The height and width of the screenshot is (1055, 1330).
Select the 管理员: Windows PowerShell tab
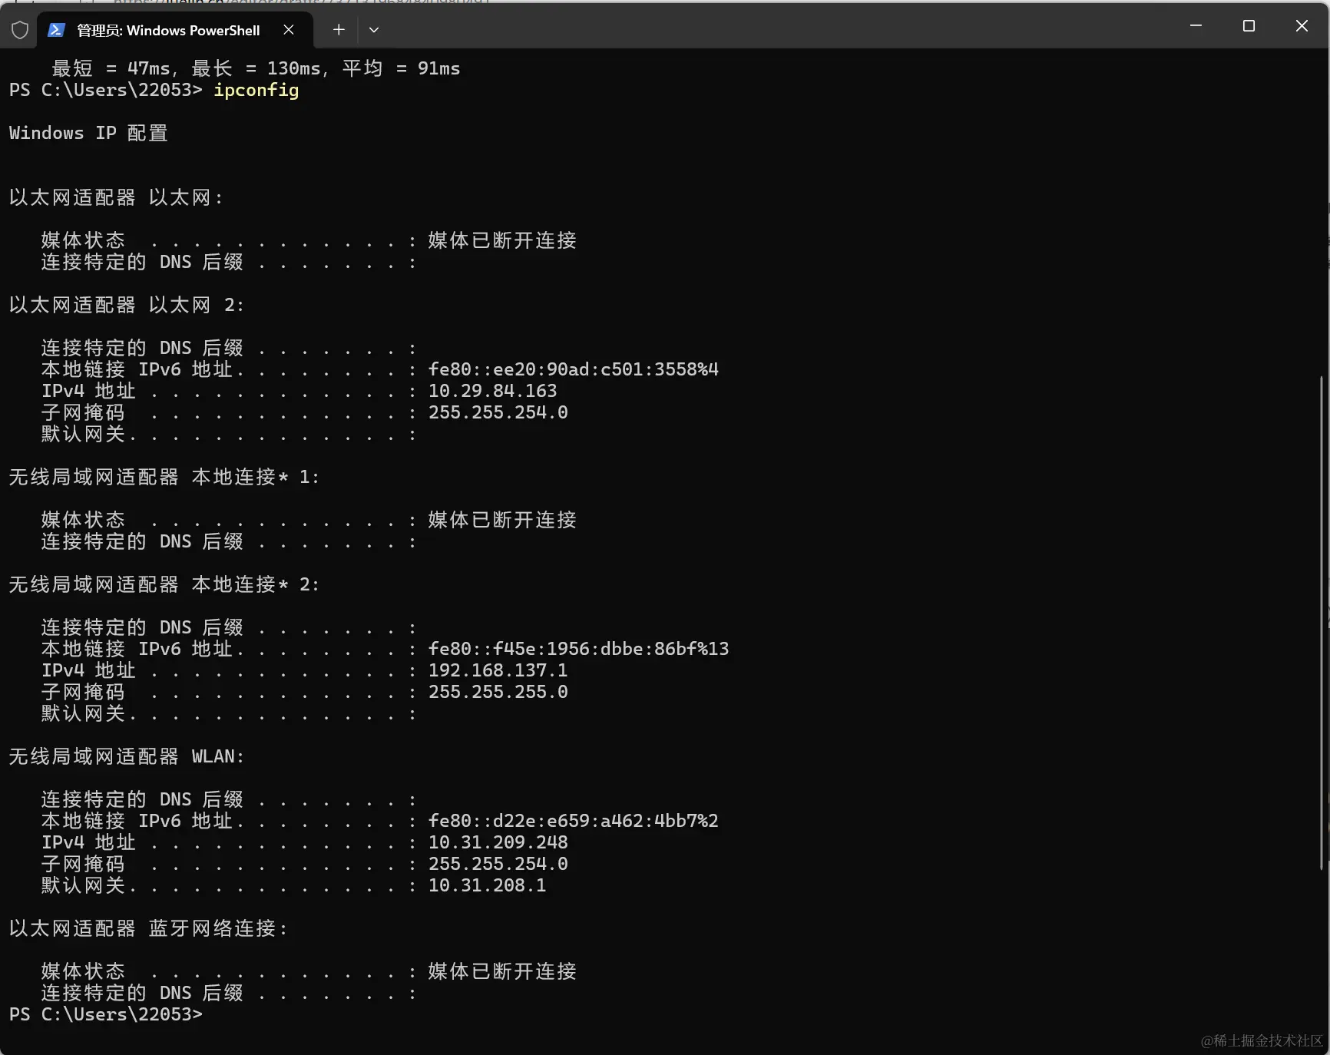point(175,30)
